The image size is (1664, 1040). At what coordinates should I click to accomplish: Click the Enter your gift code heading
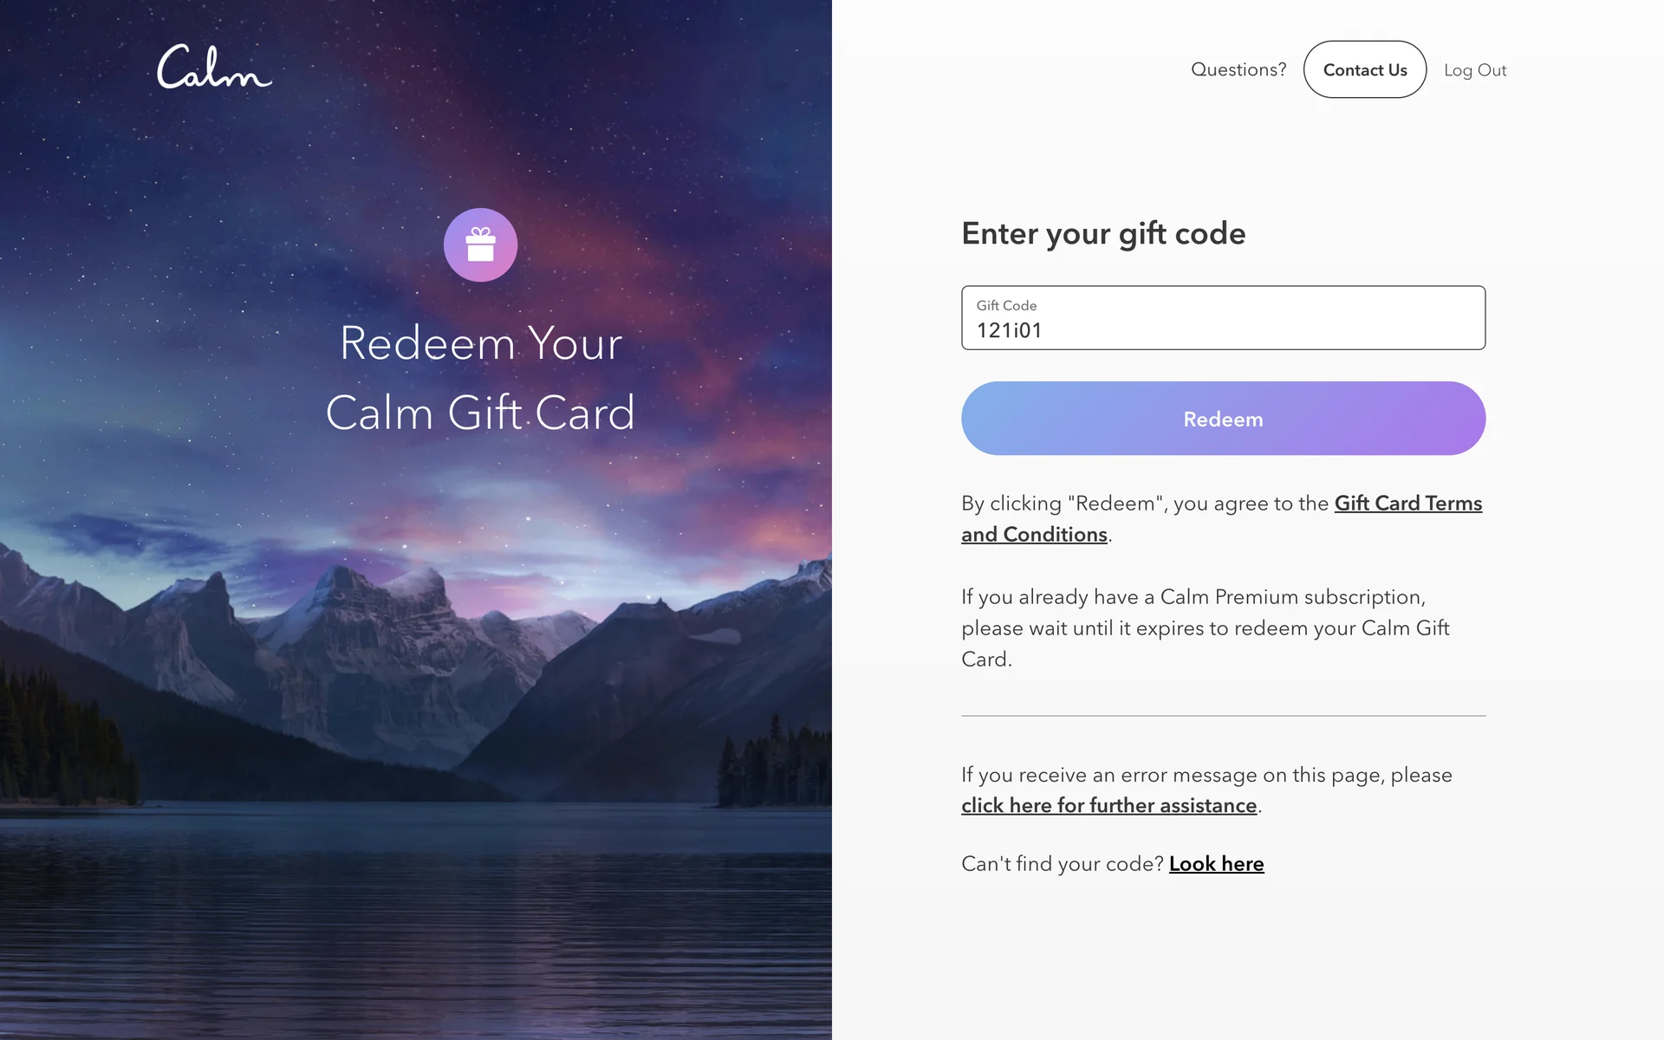point(1103,233)
